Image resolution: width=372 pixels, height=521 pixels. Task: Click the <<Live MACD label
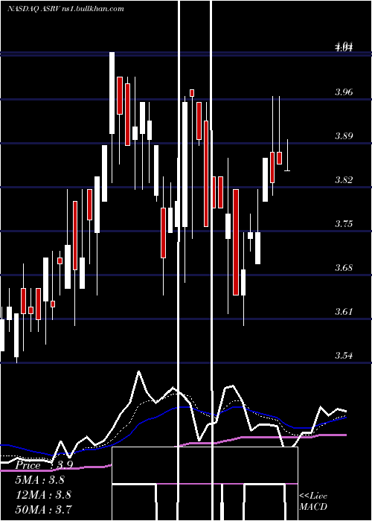313,501
